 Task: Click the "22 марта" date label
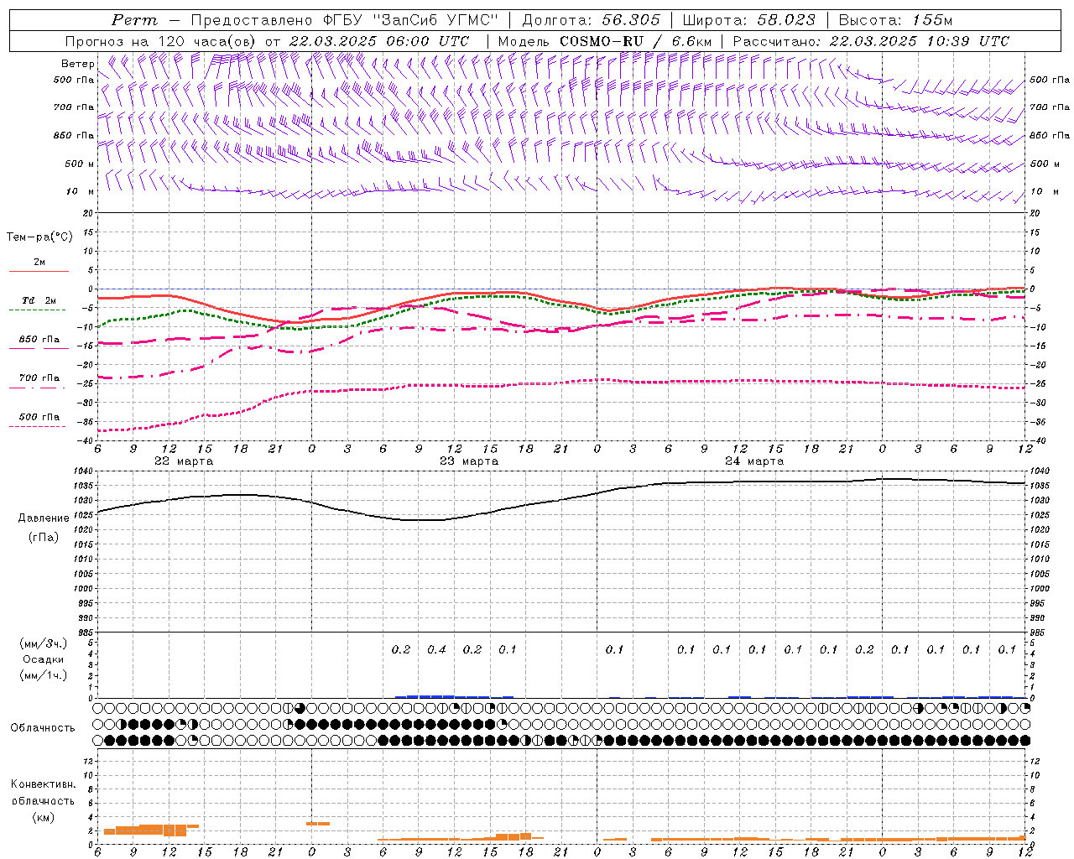pyautogui.click(x=184, y=461)
